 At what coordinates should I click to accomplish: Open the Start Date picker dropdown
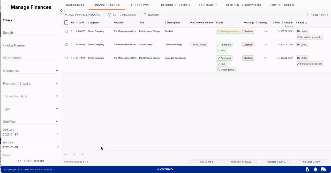pos(58,134)
